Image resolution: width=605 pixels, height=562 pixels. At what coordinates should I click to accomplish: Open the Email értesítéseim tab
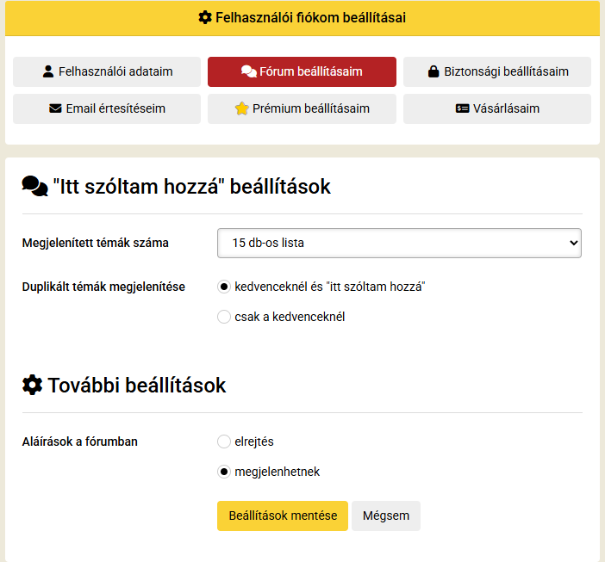pyautogui.click(x=107, y=108)
